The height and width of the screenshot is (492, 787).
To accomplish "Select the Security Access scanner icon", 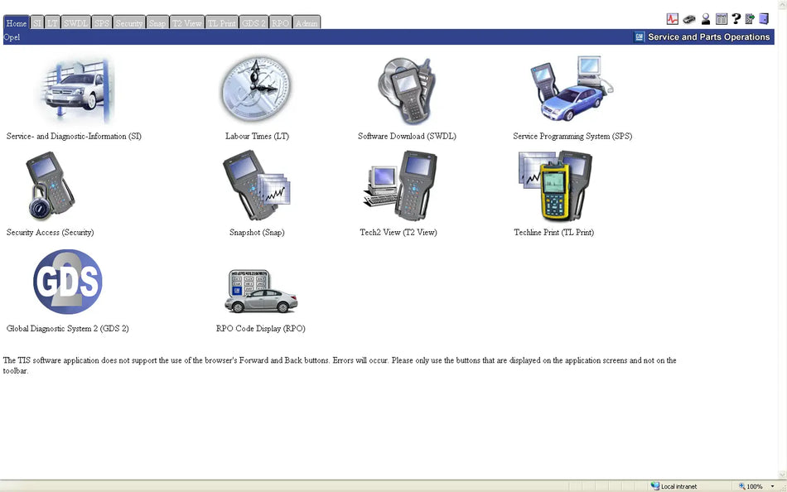I will point(48,185).
